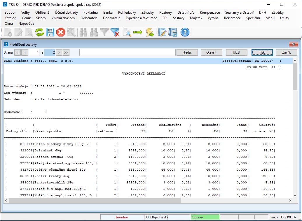Click the search text input field
This screenshot has width=302, height=221.
pos(128,52)
